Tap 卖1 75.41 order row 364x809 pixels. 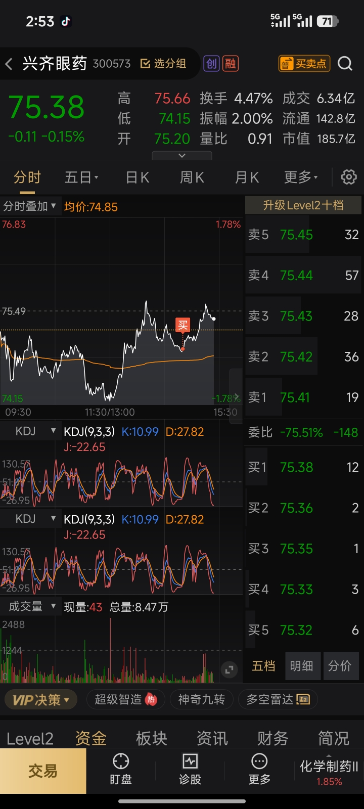[303, 397]
